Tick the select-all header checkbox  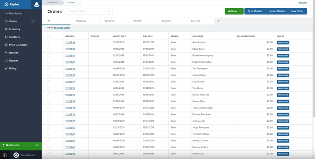49,36
